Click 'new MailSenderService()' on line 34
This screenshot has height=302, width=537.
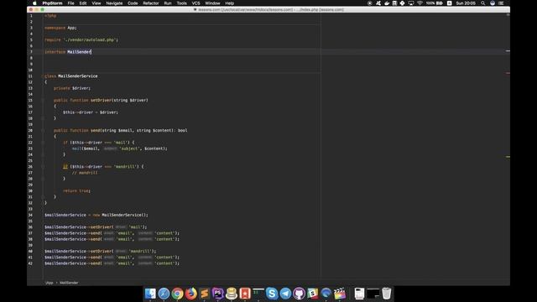click(x=120, y=215)
